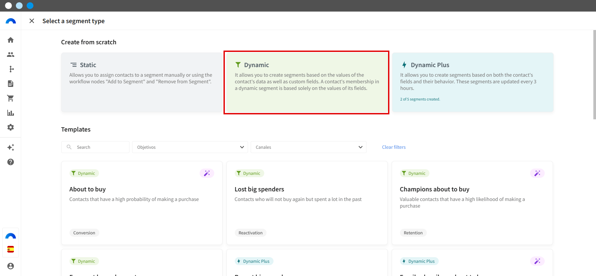Click Dynamic badge on About to buy card

tap(84, 173)
